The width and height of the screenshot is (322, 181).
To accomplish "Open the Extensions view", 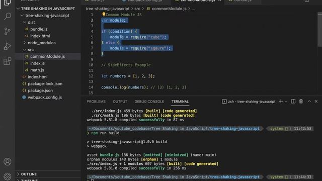I will 8,61.
